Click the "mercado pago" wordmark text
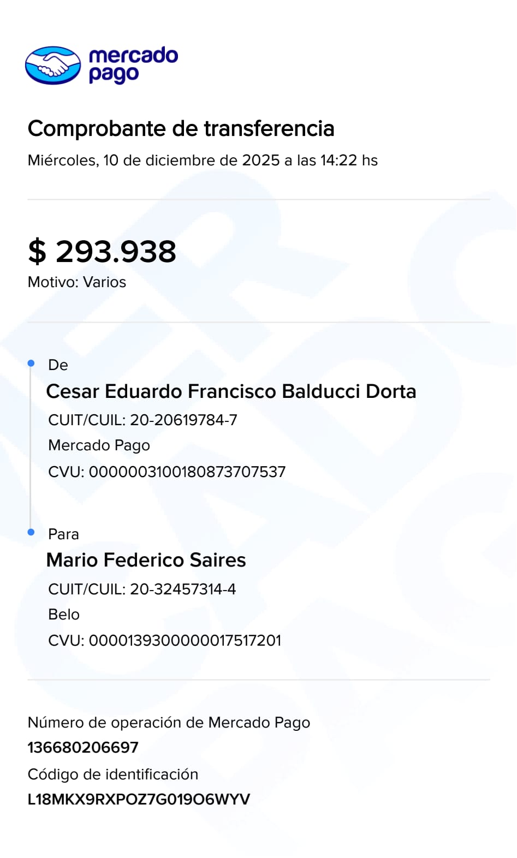517x858 pixels. point(133,65)
